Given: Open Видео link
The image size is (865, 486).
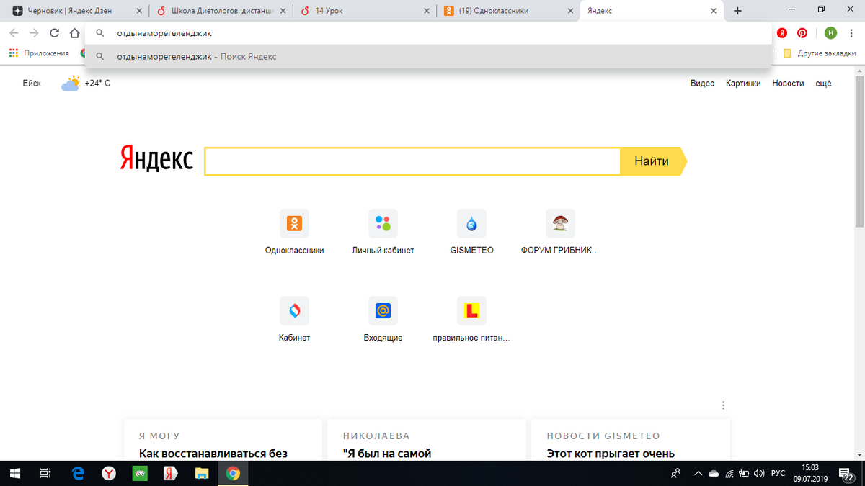Looking at the screenshot, I should [x=702, y=84].
